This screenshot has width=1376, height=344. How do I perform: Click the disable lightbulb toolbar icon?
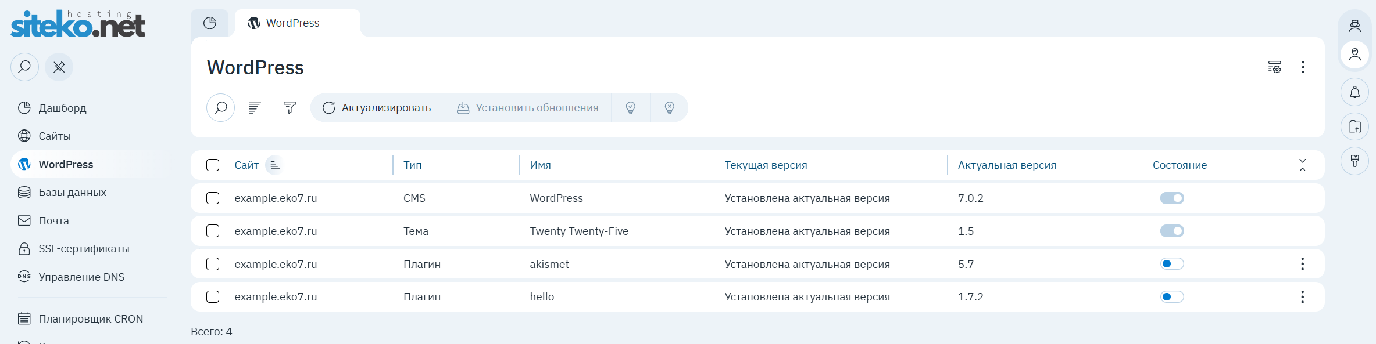tap(669, 107)
